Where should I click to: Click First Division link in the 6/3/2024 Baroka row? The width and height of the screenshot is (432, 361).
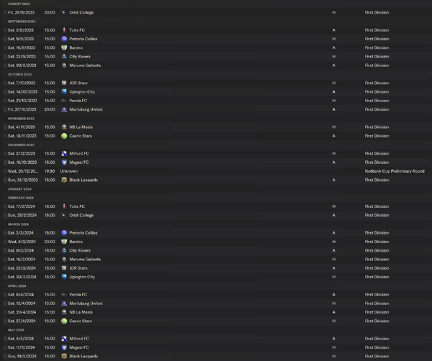[x=377, y=242]
